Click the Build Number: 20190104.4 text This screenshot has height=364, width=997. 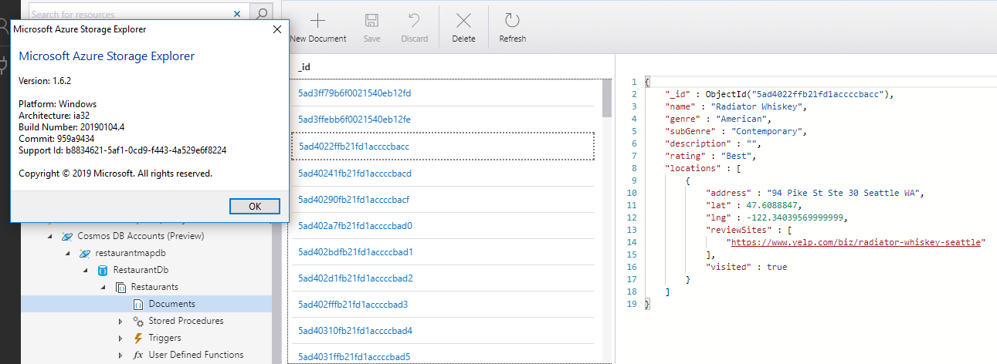71,126
